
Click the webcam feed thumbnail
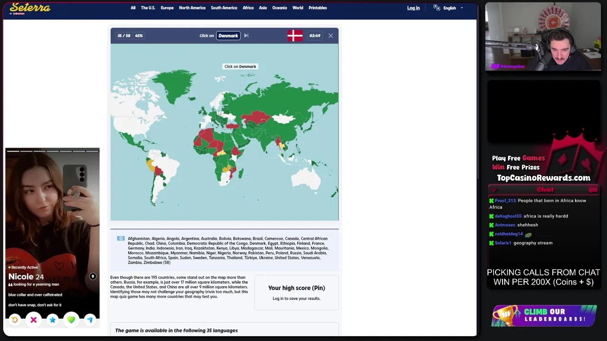pyautogui.click(x=543, y=37)
